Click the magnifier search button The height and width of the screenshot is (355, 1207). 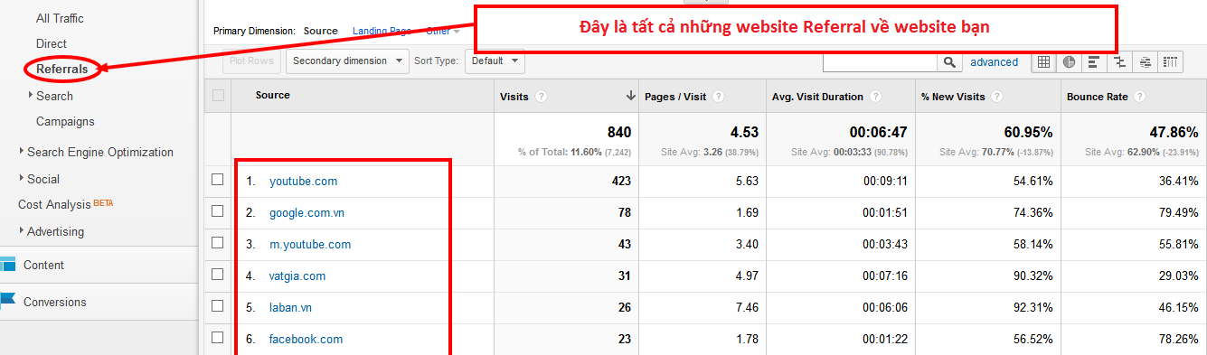949,62
